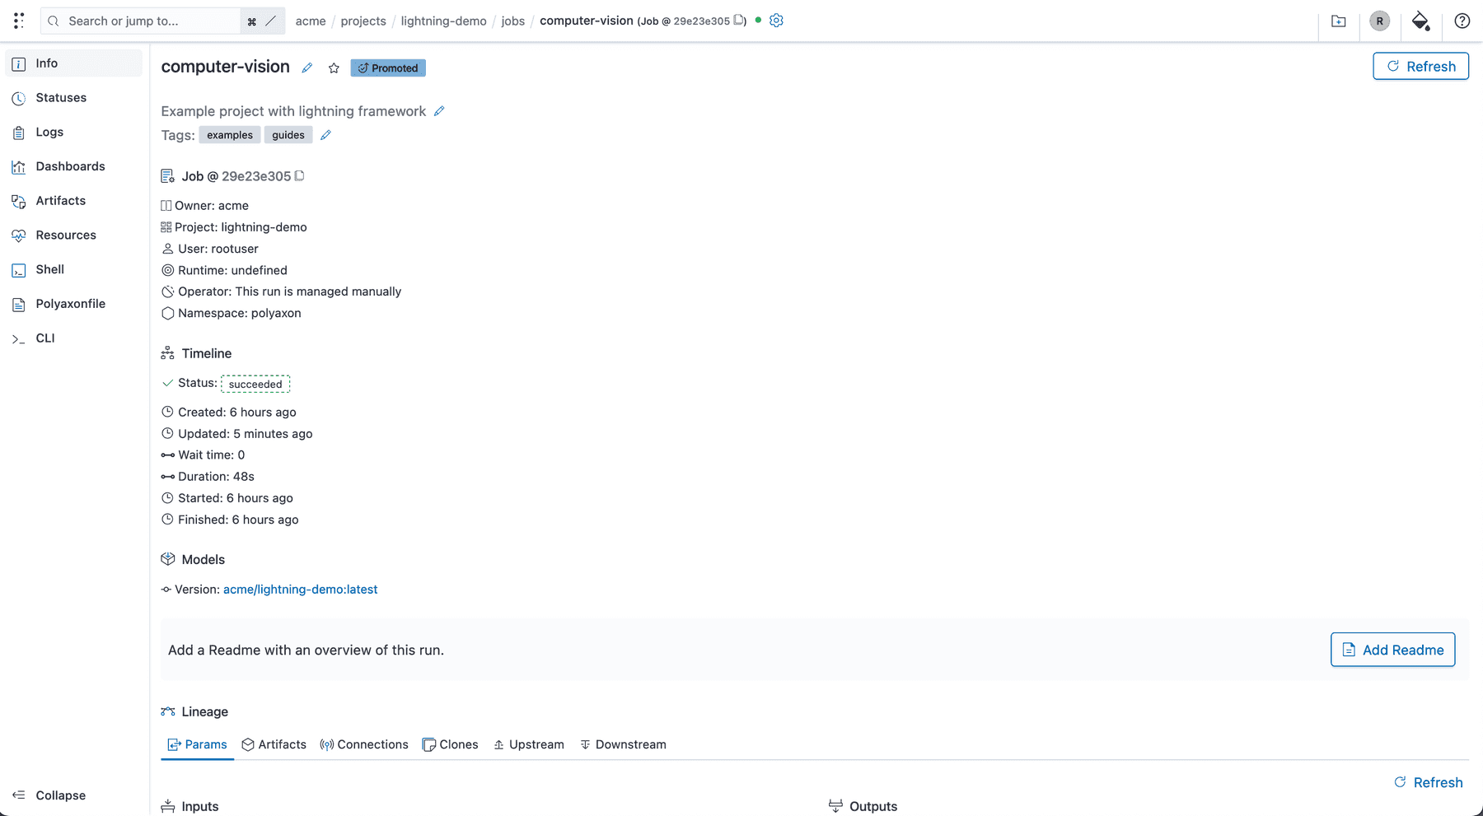Click the pencil to edit tags

pyautogui.click(x=325, y=134)
